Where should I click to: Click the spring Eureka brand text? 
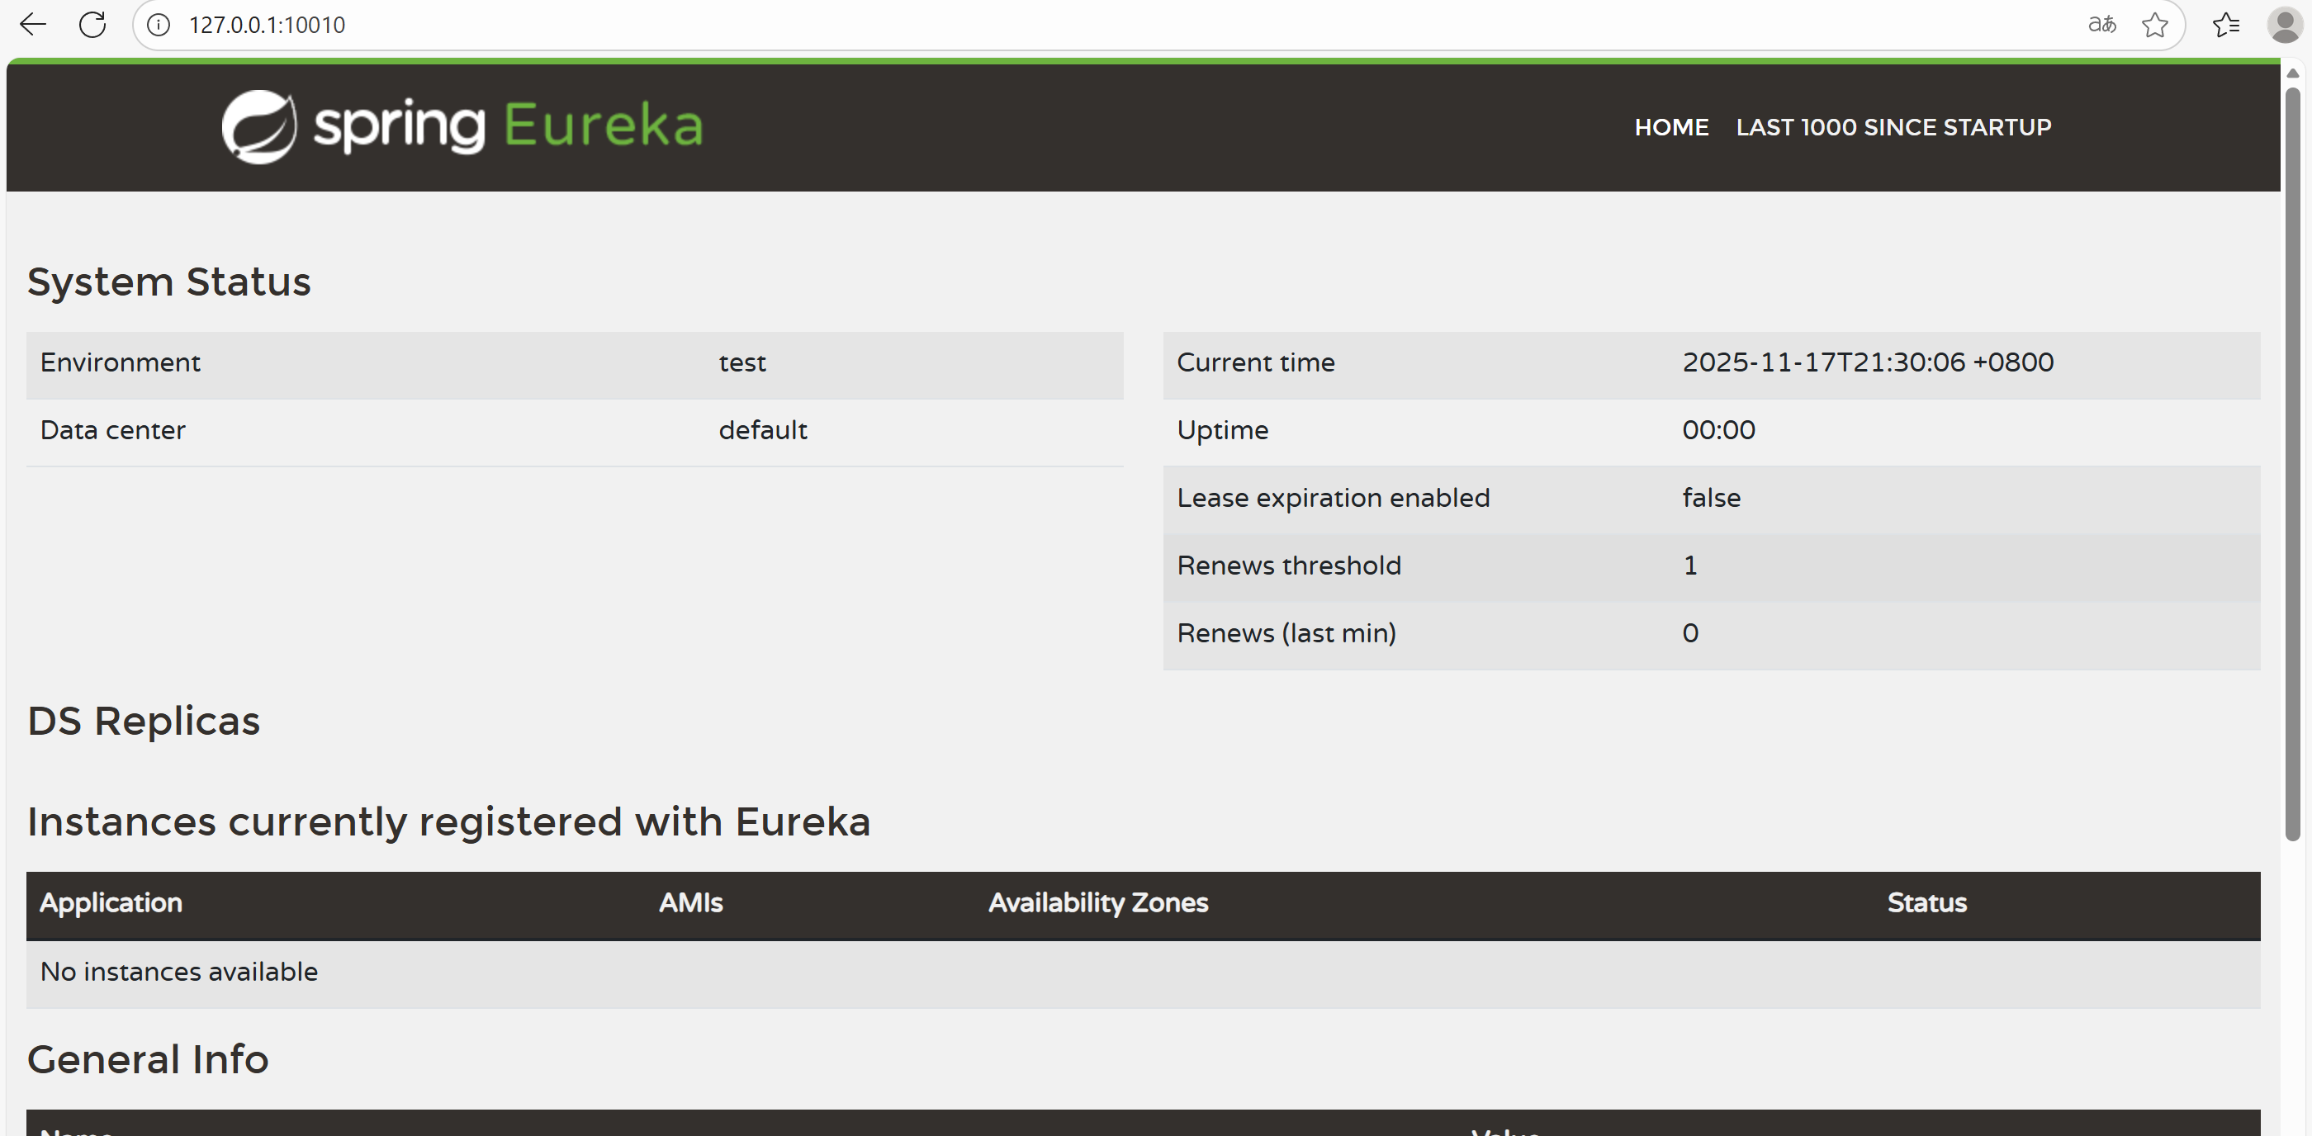pyautogui.click(x=508, y=125)
